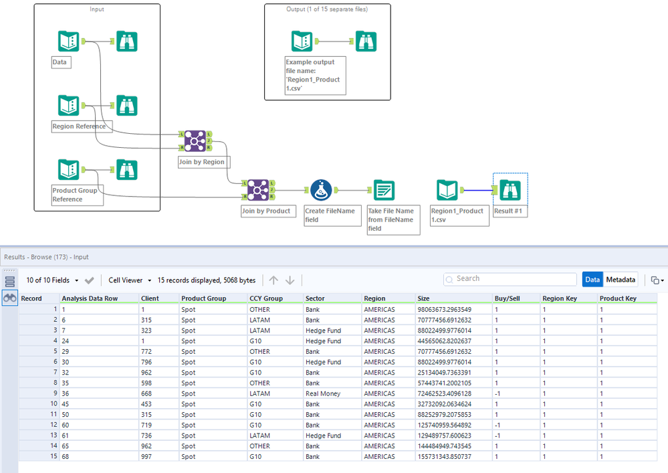This screenshot has width=668, height=473.
Task: Switch results view to Metadata
Action: [x=621, y=280]
